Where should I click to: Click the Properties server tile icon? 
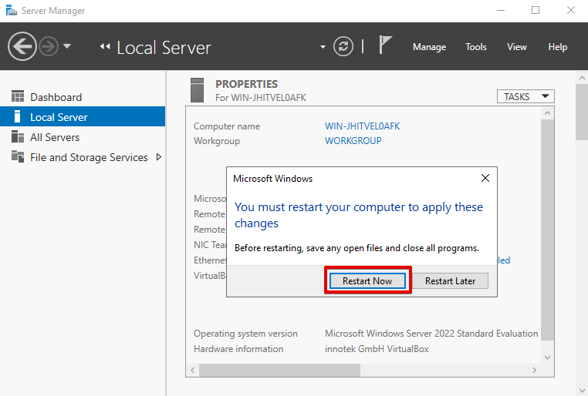(x=197, y=90)
